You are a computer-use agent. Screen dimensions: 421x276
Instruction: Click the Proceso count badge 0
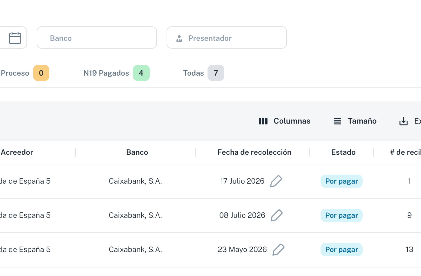[x=41, y=73]
